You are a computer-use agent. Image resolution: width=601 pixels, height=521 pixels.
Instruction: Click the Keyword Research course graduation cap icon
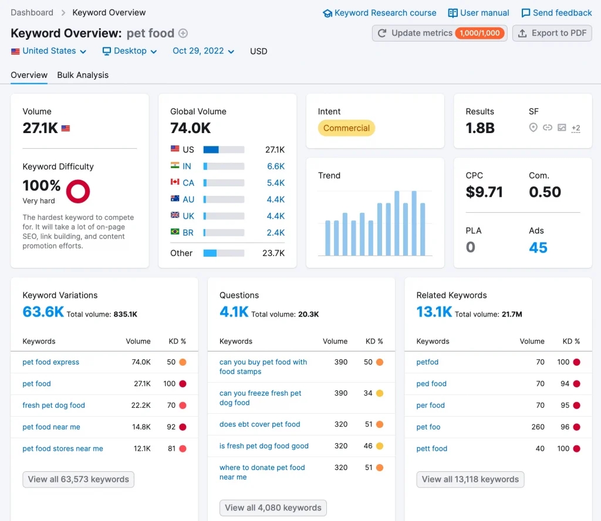point(327,13)
